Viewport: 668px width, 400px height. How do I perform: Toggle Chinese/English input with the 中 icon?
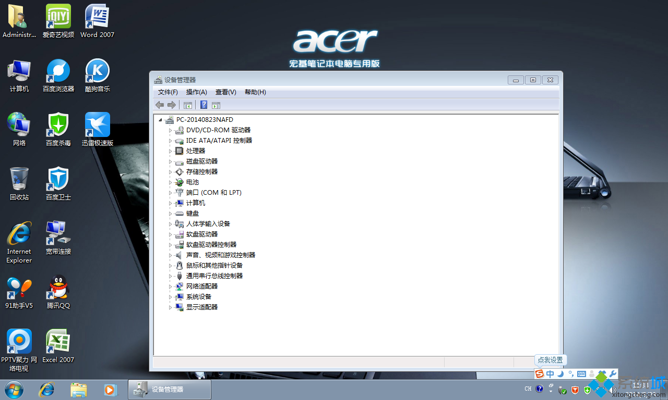point(549,373)
